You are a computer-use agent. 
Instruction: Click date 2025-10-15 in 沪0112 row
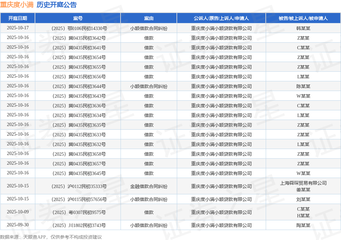18,186
